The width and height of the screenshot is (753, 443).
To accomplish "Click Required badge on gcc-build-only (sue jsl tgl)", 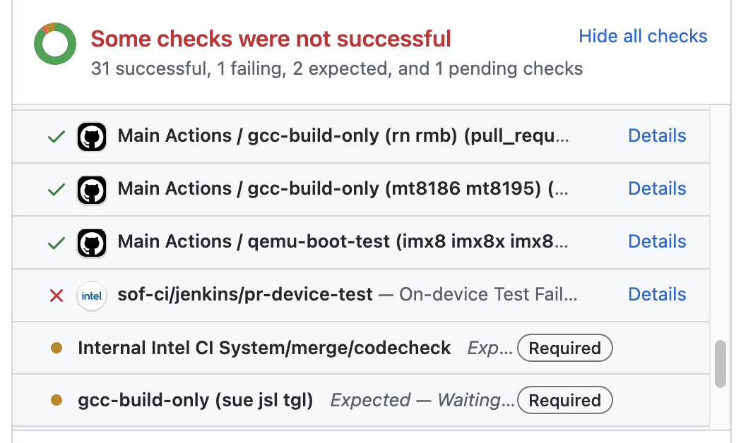I will point(564,401).
